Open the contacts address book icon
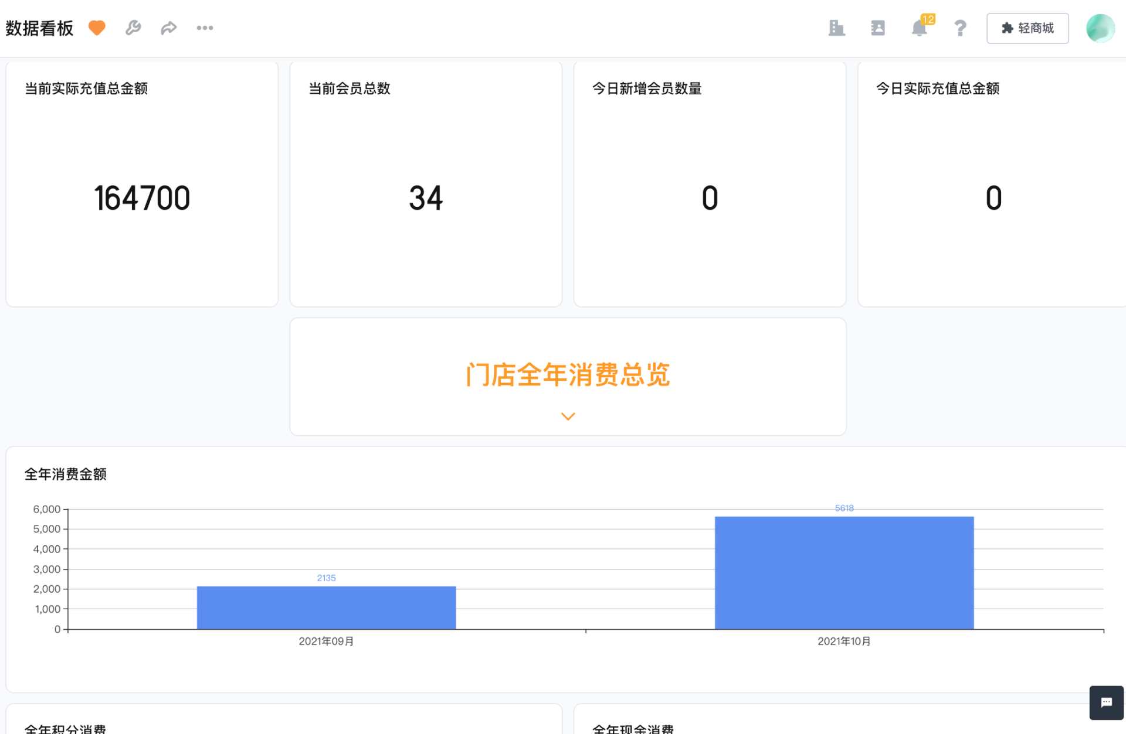This screenshot has width=1126, height=734. point(878,28)
